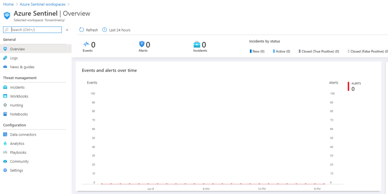Click the Logs sidebar icon
388x194 pixels.
tap(5, 58)
